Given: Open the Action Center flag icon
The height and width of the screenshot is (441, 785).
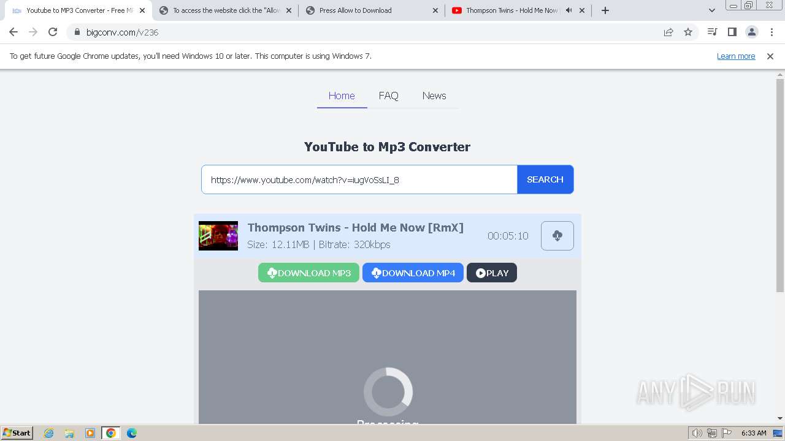Looking at the screenshot, I should (727, 433).
